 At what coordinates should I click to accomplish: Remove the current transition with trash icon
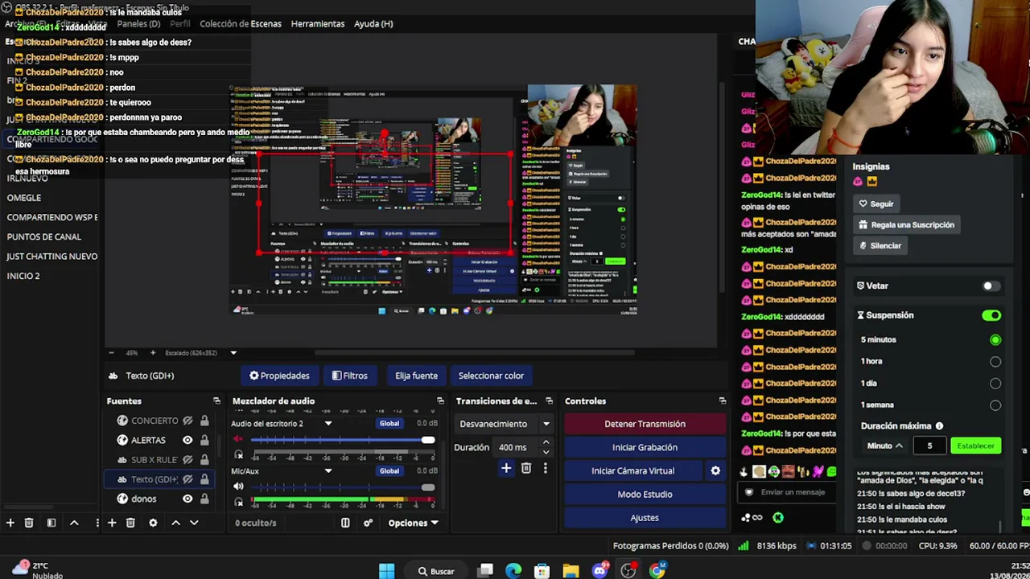click(526, 468)
